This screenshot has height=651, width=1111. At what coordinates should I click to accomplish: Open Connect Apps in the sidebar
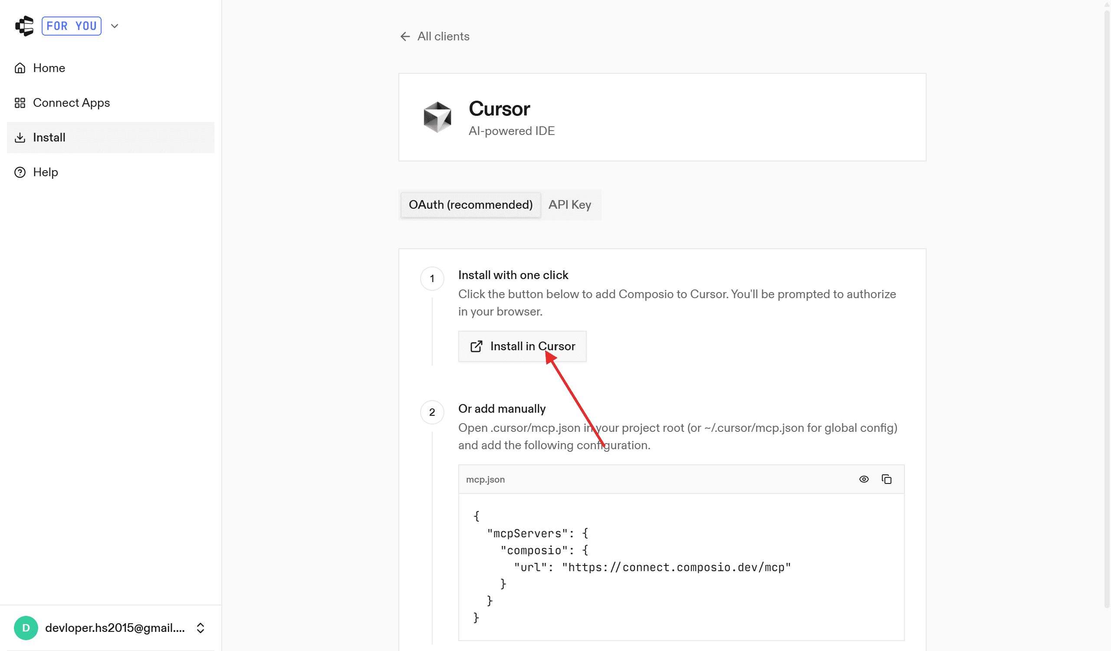coord(72,103)
